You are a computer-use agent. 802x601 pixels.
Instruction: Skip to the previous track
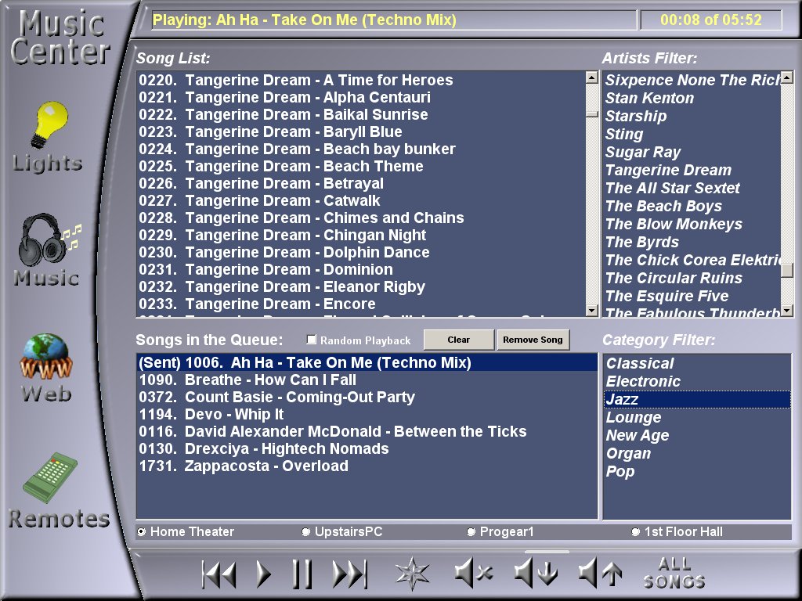point(219,574)
